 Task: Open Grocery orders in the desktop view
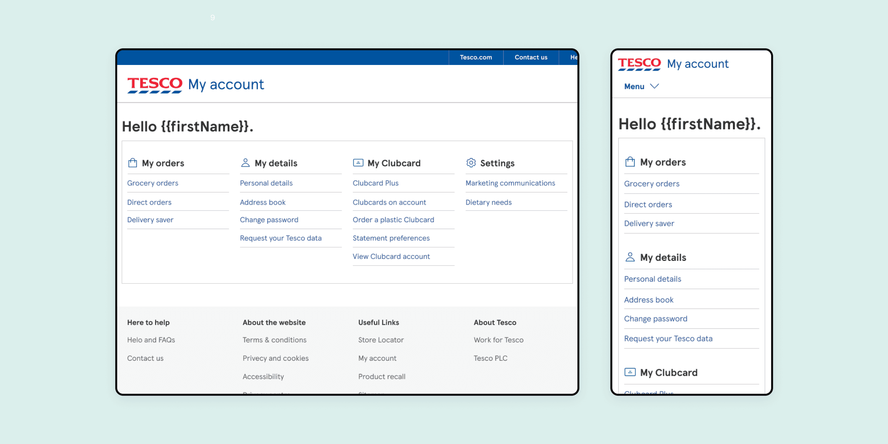[153, 183]
